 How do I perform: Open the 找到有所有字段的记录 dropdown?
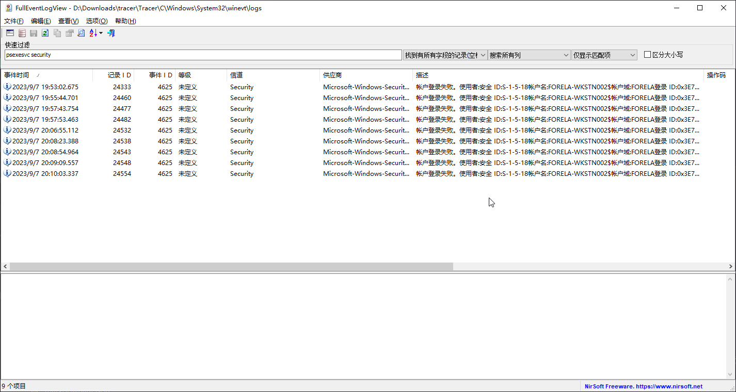(x=445, y=55)
